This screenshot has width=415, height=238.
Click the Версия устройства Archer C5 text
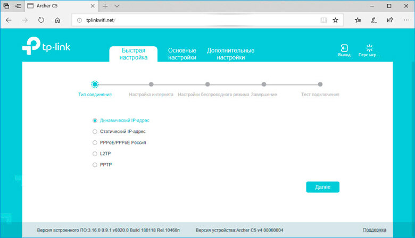pos(239,231)
